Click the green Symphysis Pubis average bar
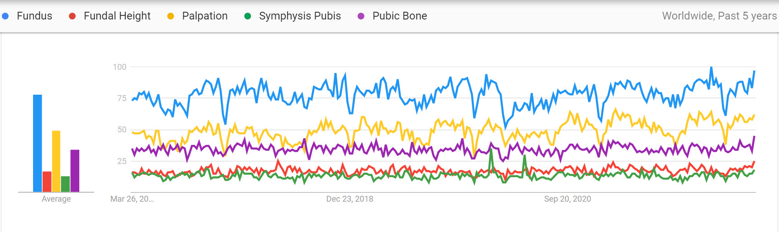The image size is (779, 232). [x=65, y=184]
